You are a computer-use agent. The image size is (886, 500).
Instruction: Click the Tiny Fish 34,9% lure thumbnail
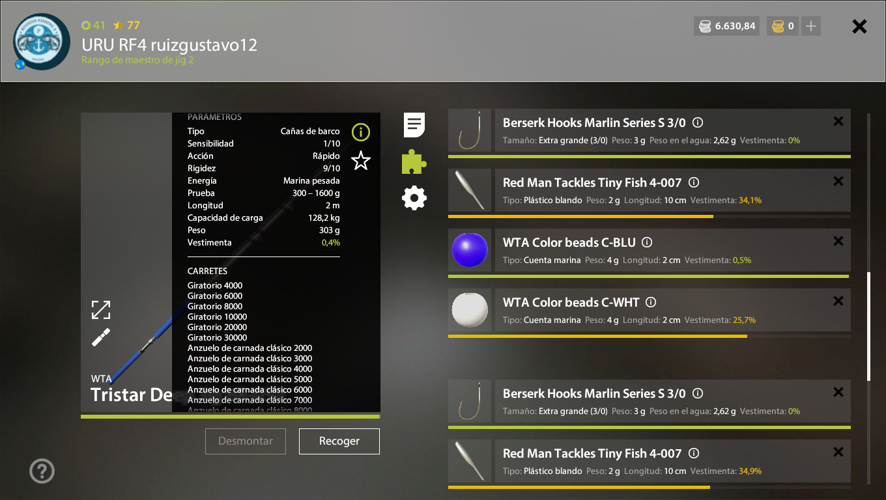pos(470,461)
